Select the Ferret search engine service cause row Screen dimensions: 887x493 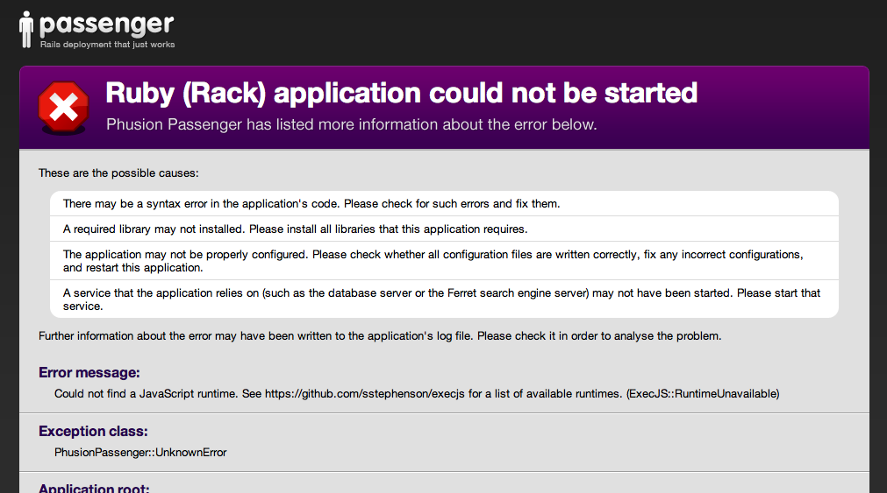(444, 299)
